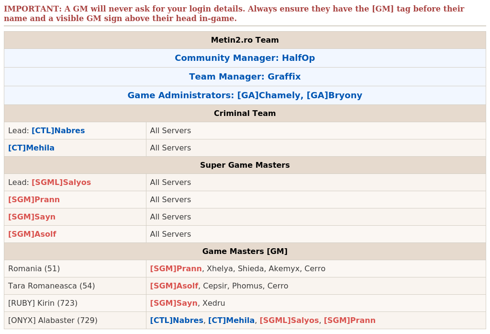490x334 pixels.
Task: Select the IMPORTANT GM login warning text
Action: point(234,13)
